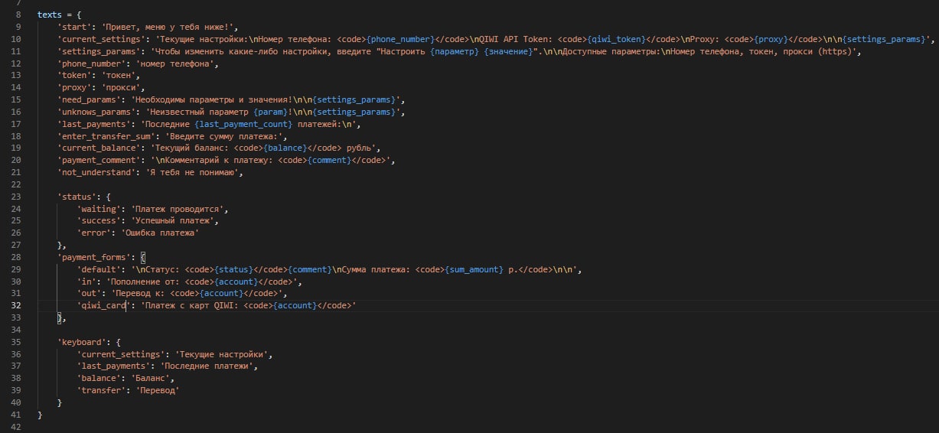Click the string 'Последние платежи'
Viewport: 939px width, 433px height.
(207, 368)
